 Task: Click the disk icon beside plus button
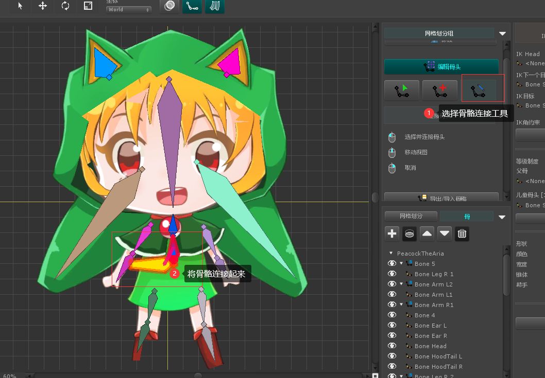tap(410, 233)
